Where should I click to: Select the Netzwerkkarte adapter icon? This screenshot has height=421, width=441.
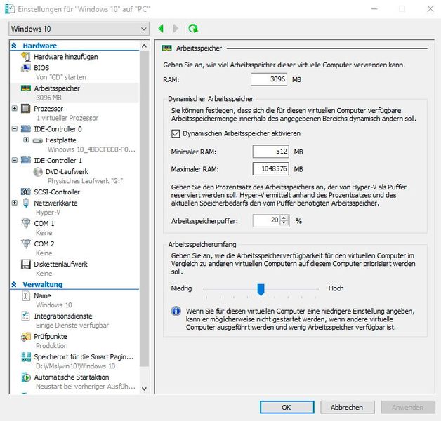(25, 203)
